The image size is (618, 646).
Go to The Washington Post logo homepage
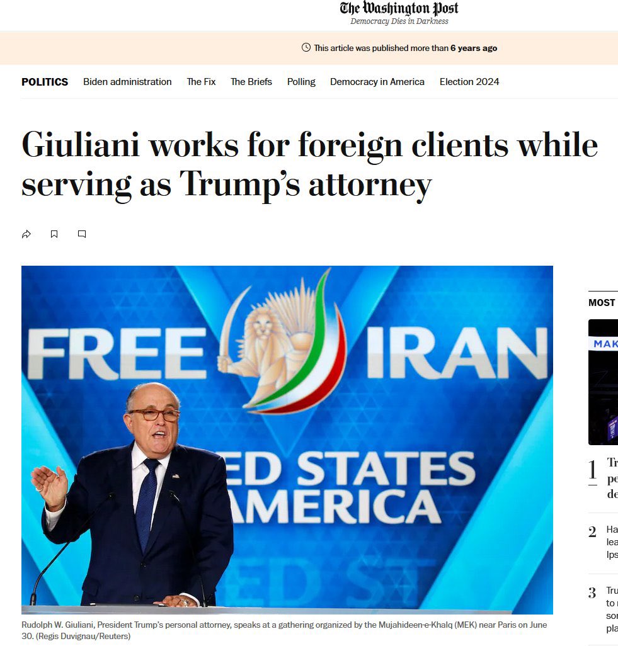(399, 8)
